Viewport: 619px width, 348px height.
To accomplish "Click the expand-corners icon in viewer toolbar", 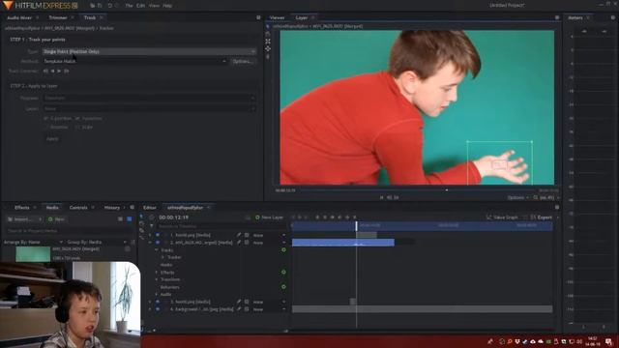I will click(268, 41).
